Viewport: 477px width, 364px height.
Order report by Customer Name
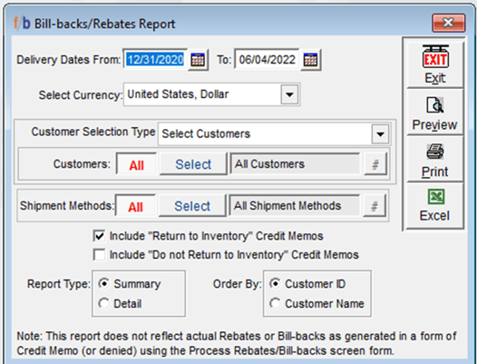tap(275, 303)
